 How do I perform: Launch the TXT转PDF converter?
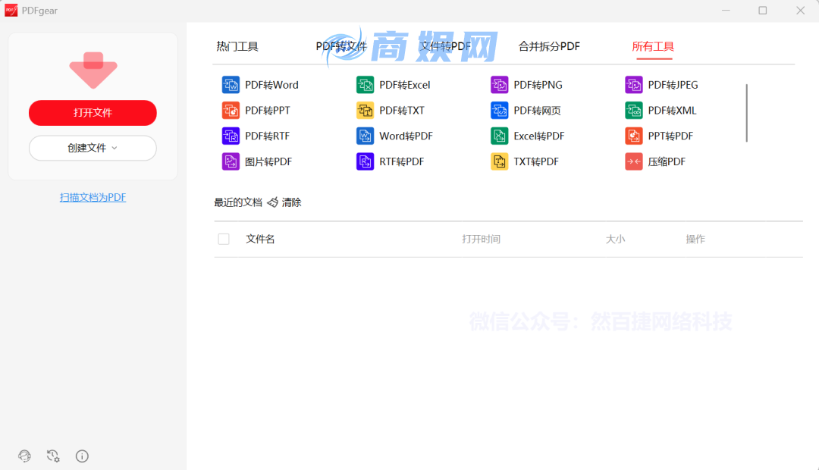[x=535, y=161]
